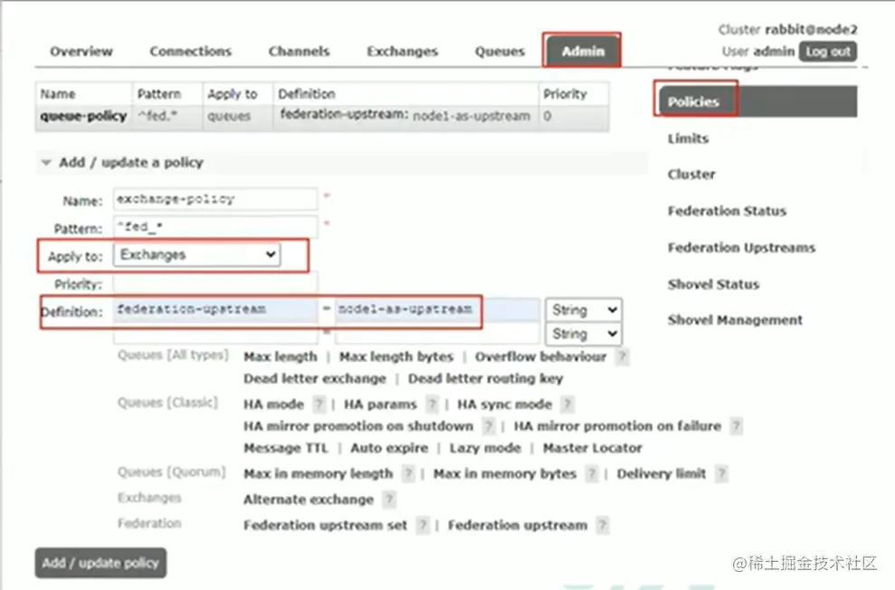The height and width of the screenshot is (590, 895).
Task: Open help for HA mirror promotion on shutdown
Action: pos(488,426)
